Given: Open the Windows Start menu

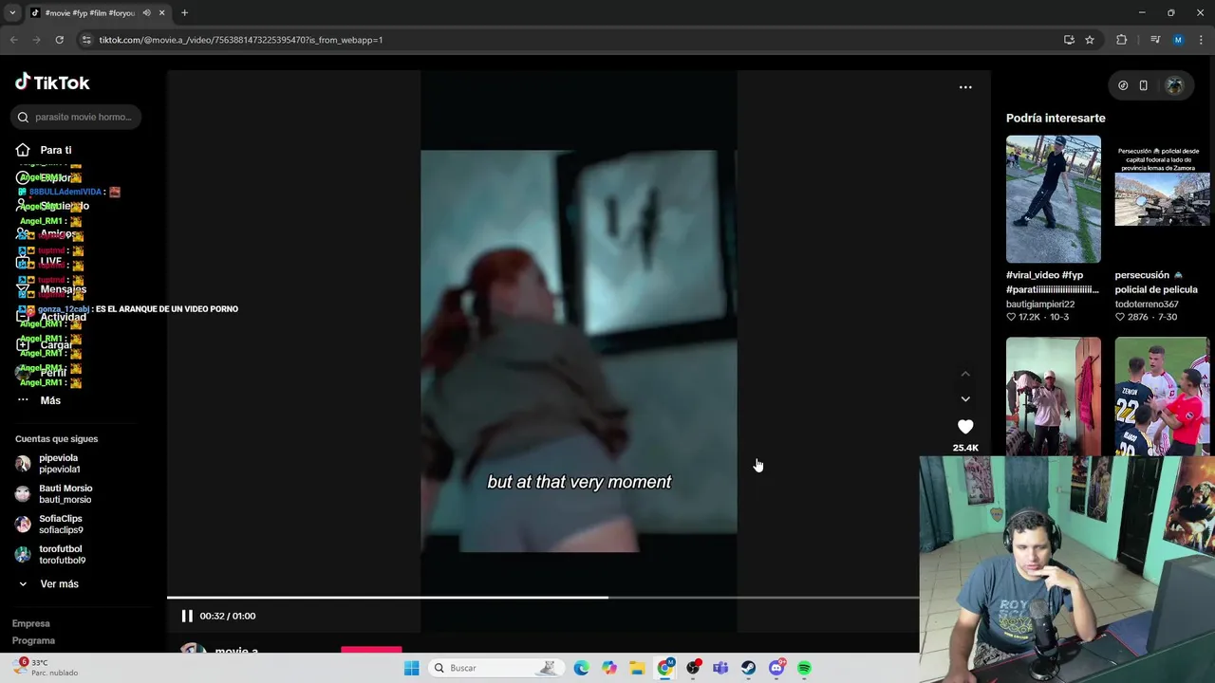Looking at the screenshot, I should [411, 668].
